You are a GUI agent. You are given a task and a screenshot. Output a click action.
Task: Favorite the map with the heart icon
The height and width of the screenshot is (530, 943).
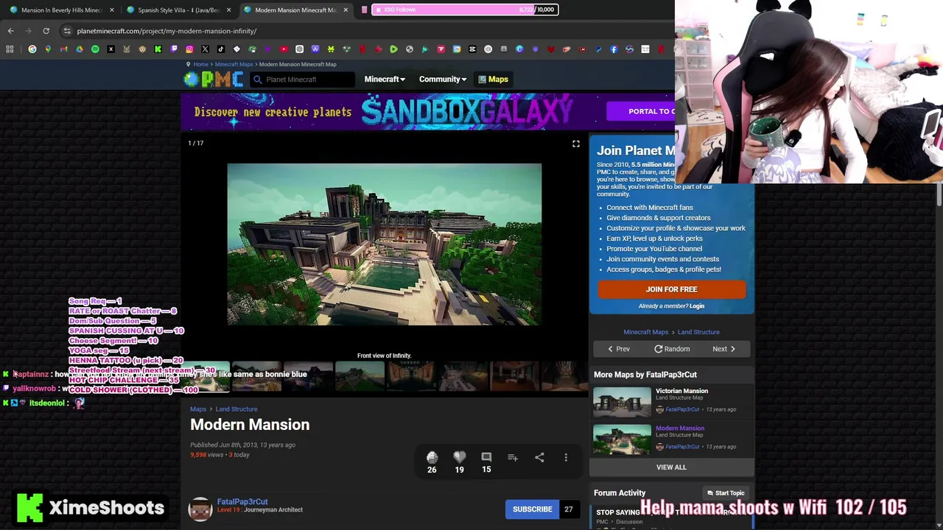pos(460,458)
